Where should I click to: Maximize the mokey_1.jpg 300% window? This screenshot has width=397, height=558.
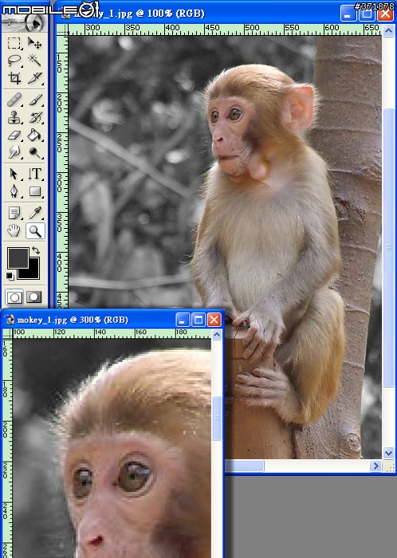click(x=198, y=320)
